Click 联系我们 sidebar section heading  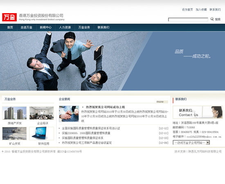[x=181, y=99]
